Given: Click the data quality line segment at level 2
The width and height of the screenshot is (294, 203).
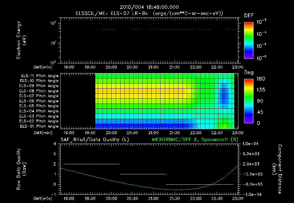Looking at the screenshot, I should [x=92, y=164].
